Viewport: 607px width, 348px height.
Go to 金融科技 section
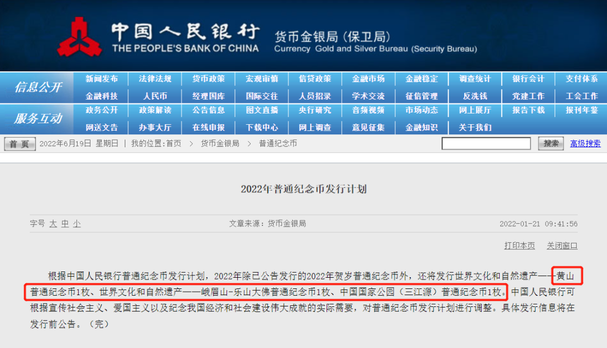101,96
